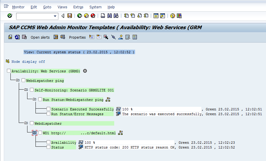266x161 pixels.
Task: Click the Save diskette icon
Action: click(x=69, y=16)
